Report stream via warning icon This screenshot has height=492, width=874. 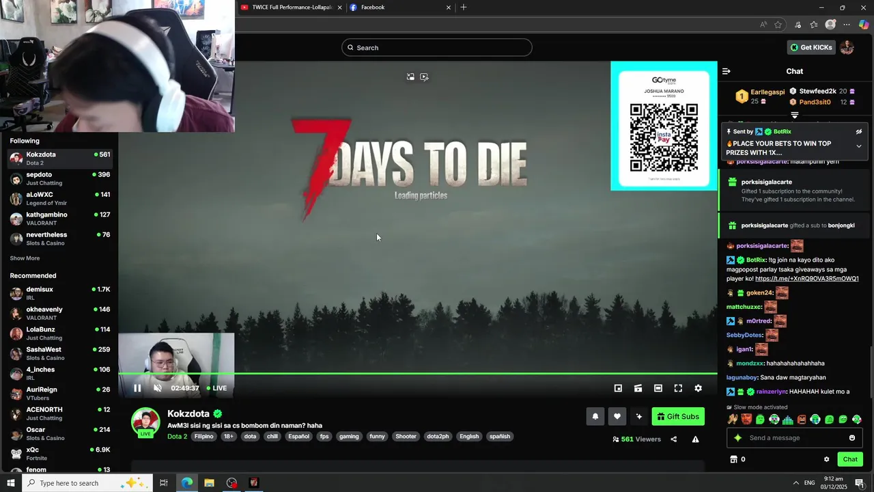click(x=695, y=439)
